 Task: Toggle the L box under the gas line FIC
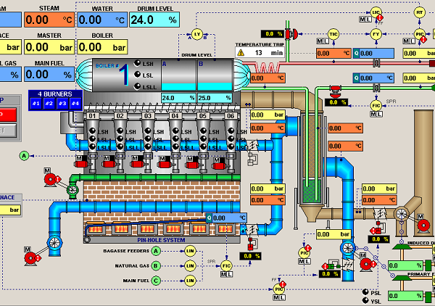pos(379,114)
